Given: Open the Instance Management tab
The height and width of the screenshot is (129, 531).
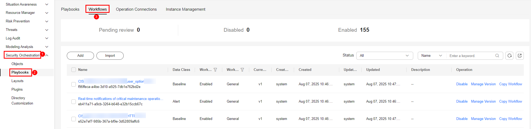Looking at the screenshot, I should point(185,9).
